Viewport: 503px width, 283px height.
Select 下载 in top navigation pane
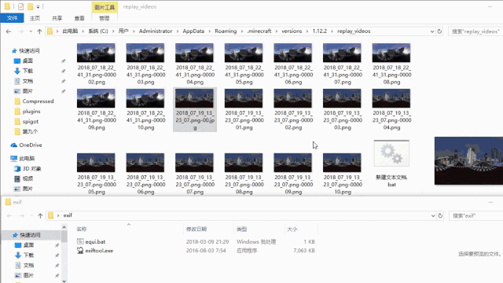pyautogui.click(x=28, y=71)
